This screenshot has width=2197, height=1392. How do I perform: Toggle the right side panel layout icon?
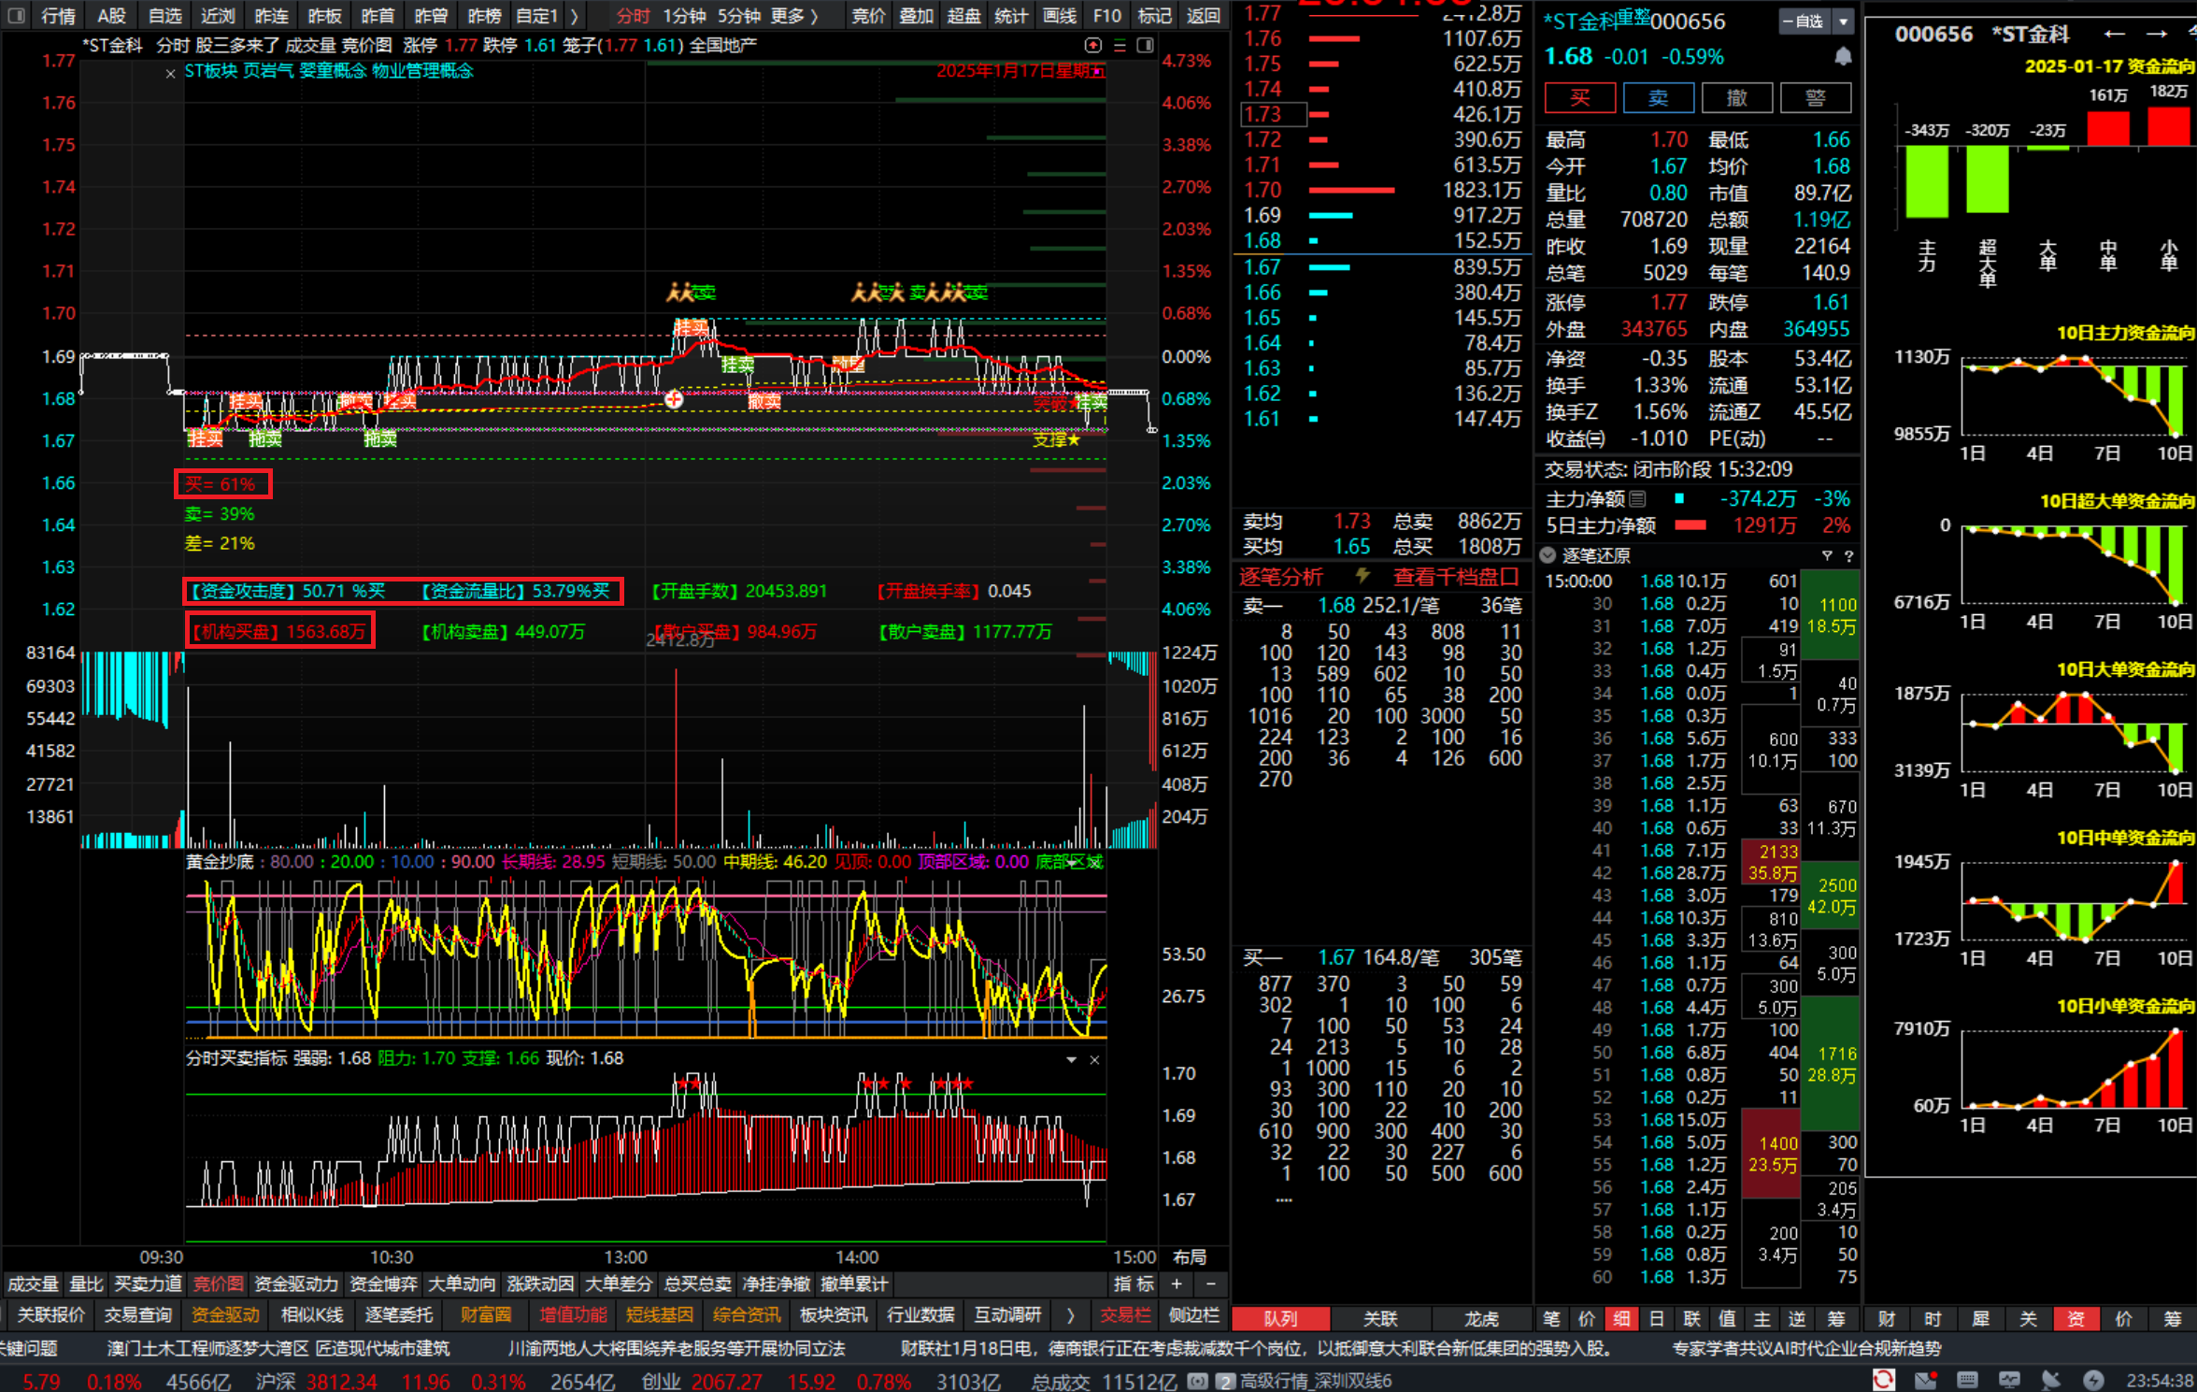pyautogui.click(x=1146, y=45)
